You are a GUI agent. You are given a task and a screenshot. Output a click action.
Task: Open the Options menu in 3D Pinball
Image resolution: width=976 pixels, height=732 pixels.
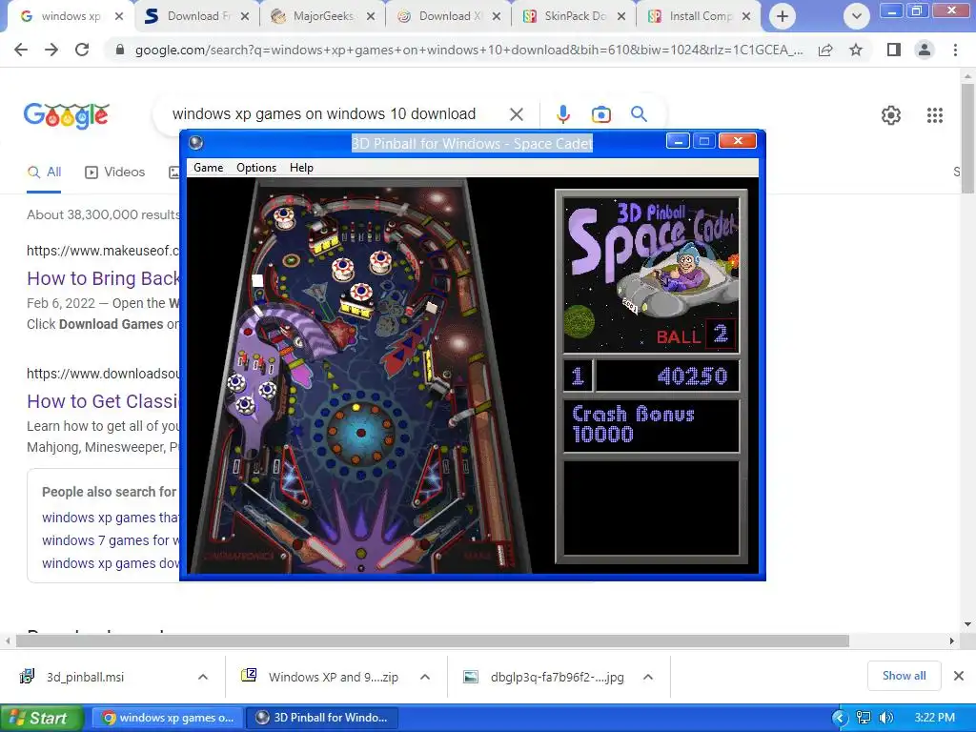pyautogui.click(x=255, y=168)
